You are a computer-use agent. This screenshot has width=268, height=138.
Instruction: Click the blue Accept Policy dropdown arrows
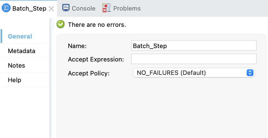[x=250, y=73]
